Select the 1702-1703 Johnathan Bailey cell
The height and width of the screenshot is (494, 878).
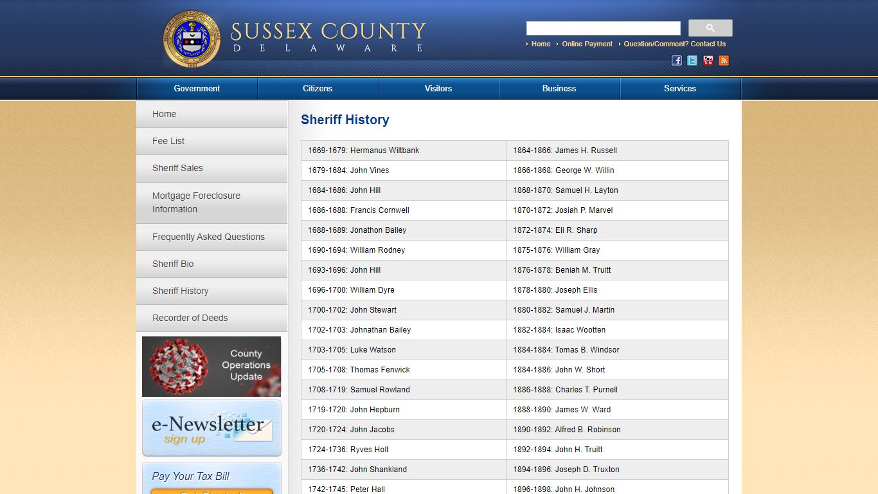point(404,330)
